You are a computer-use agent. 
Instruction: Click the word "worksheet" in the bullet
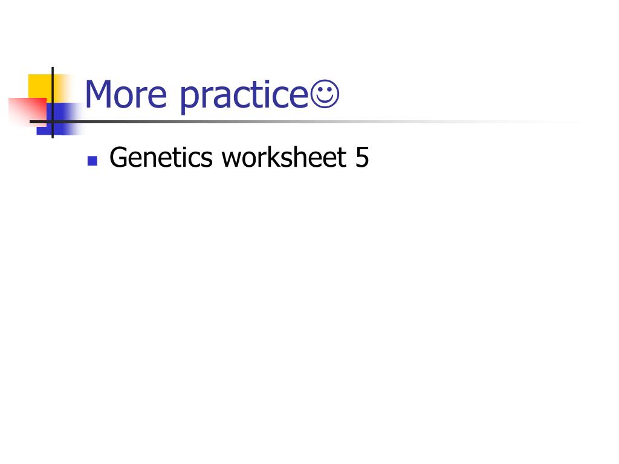coord(284,157)
